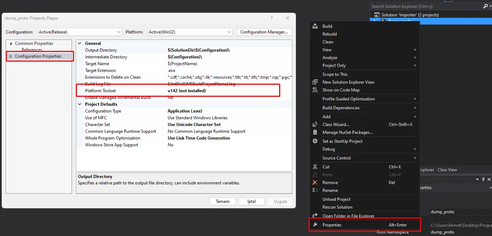Viewport: 492px width, 236px height.
Task: Click the gear icon for Set as StartUp Project
Action: (315, 141)
